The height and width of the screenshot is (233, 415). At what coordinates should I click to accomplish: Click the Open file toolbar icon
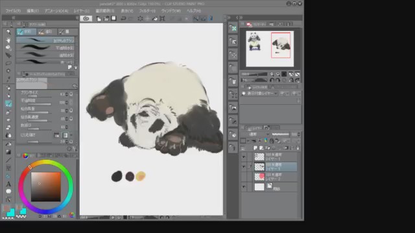(106, 19)
